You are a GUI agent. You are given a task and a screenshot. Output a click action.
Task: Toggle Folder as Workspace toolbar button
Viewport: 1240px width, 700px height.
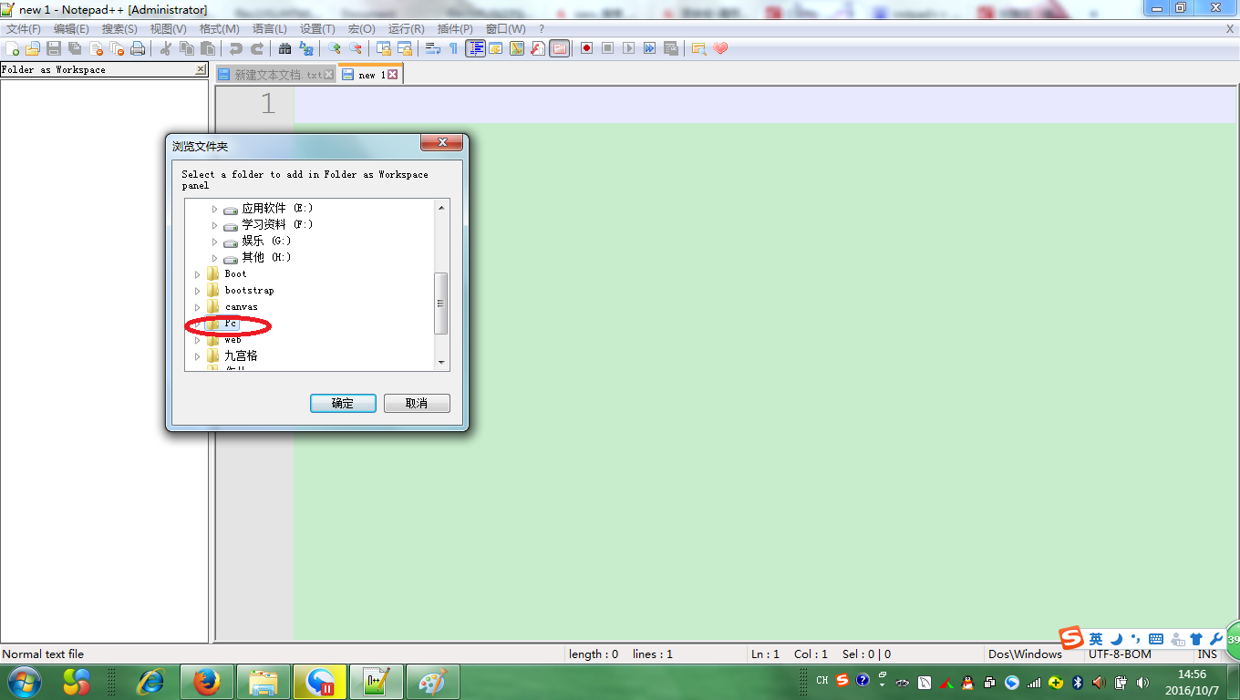coord(559,48)
